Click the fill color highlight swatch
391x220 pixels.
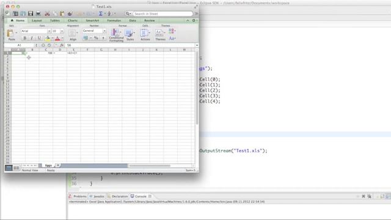[48, 38]
